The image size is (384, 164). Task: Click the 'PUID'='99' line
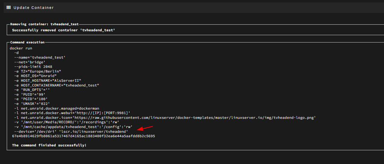coord(30,94)
